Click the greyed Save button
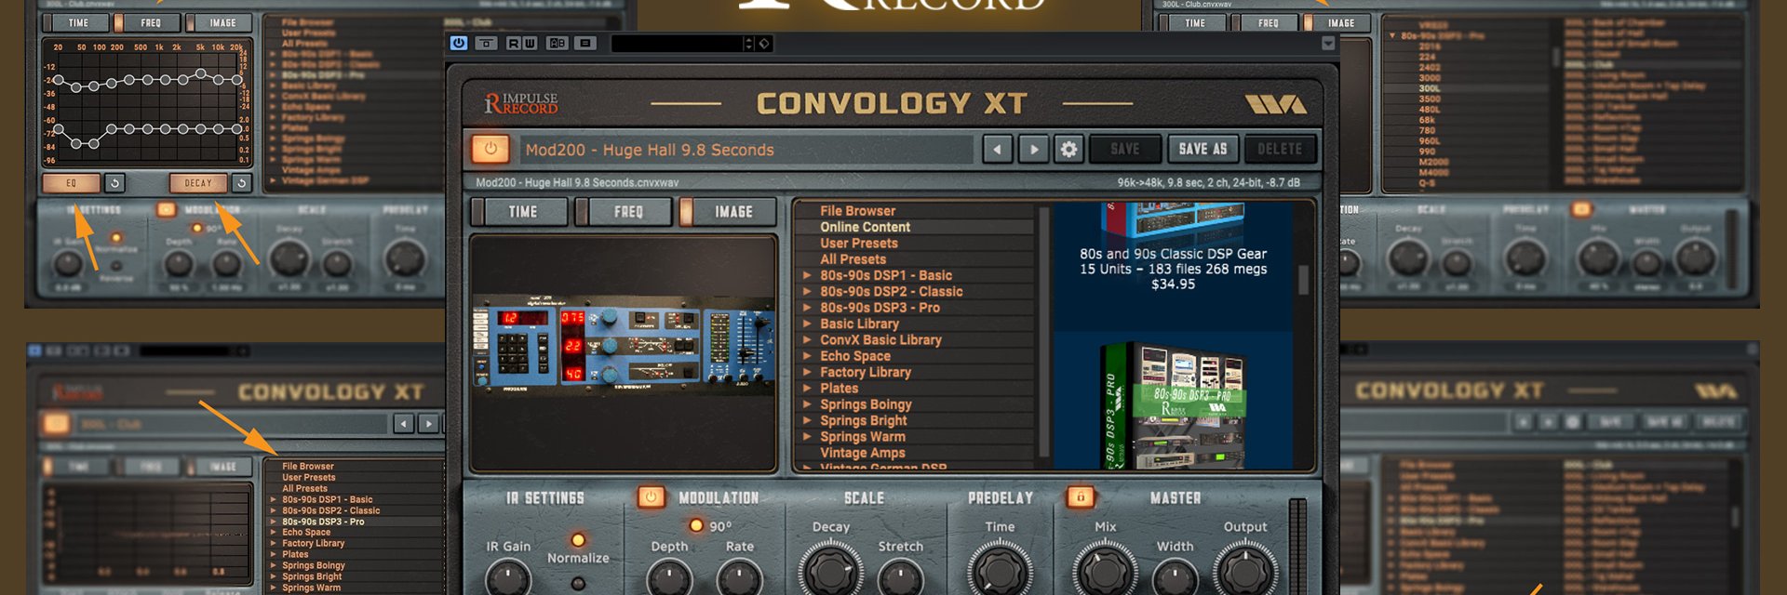This screenshot has width=1787, height=595. click(x=1124, y=149)
